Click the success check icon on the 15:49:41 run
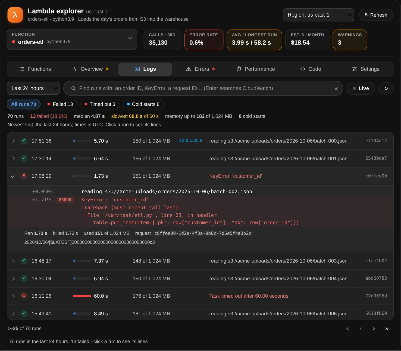The width and height of the screenshot is (401, 351). (24, 313)
